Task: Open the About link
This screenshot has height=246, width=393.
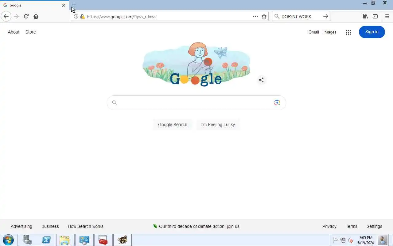Action: 14,32
